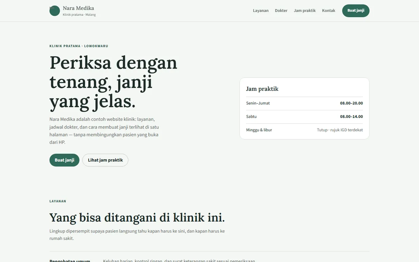Click the small LAYANAN section label

[58, 201]
